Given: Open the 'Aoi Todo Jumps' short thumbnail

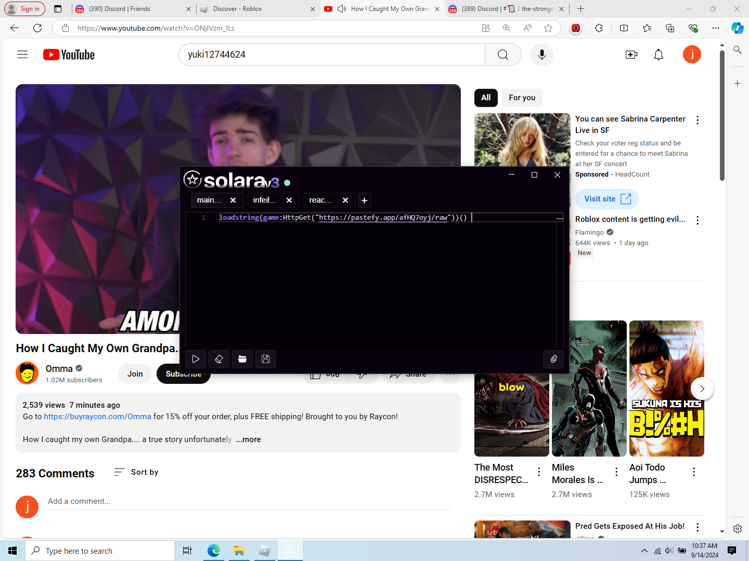Looking at the screenshot, I should [667, 389].
